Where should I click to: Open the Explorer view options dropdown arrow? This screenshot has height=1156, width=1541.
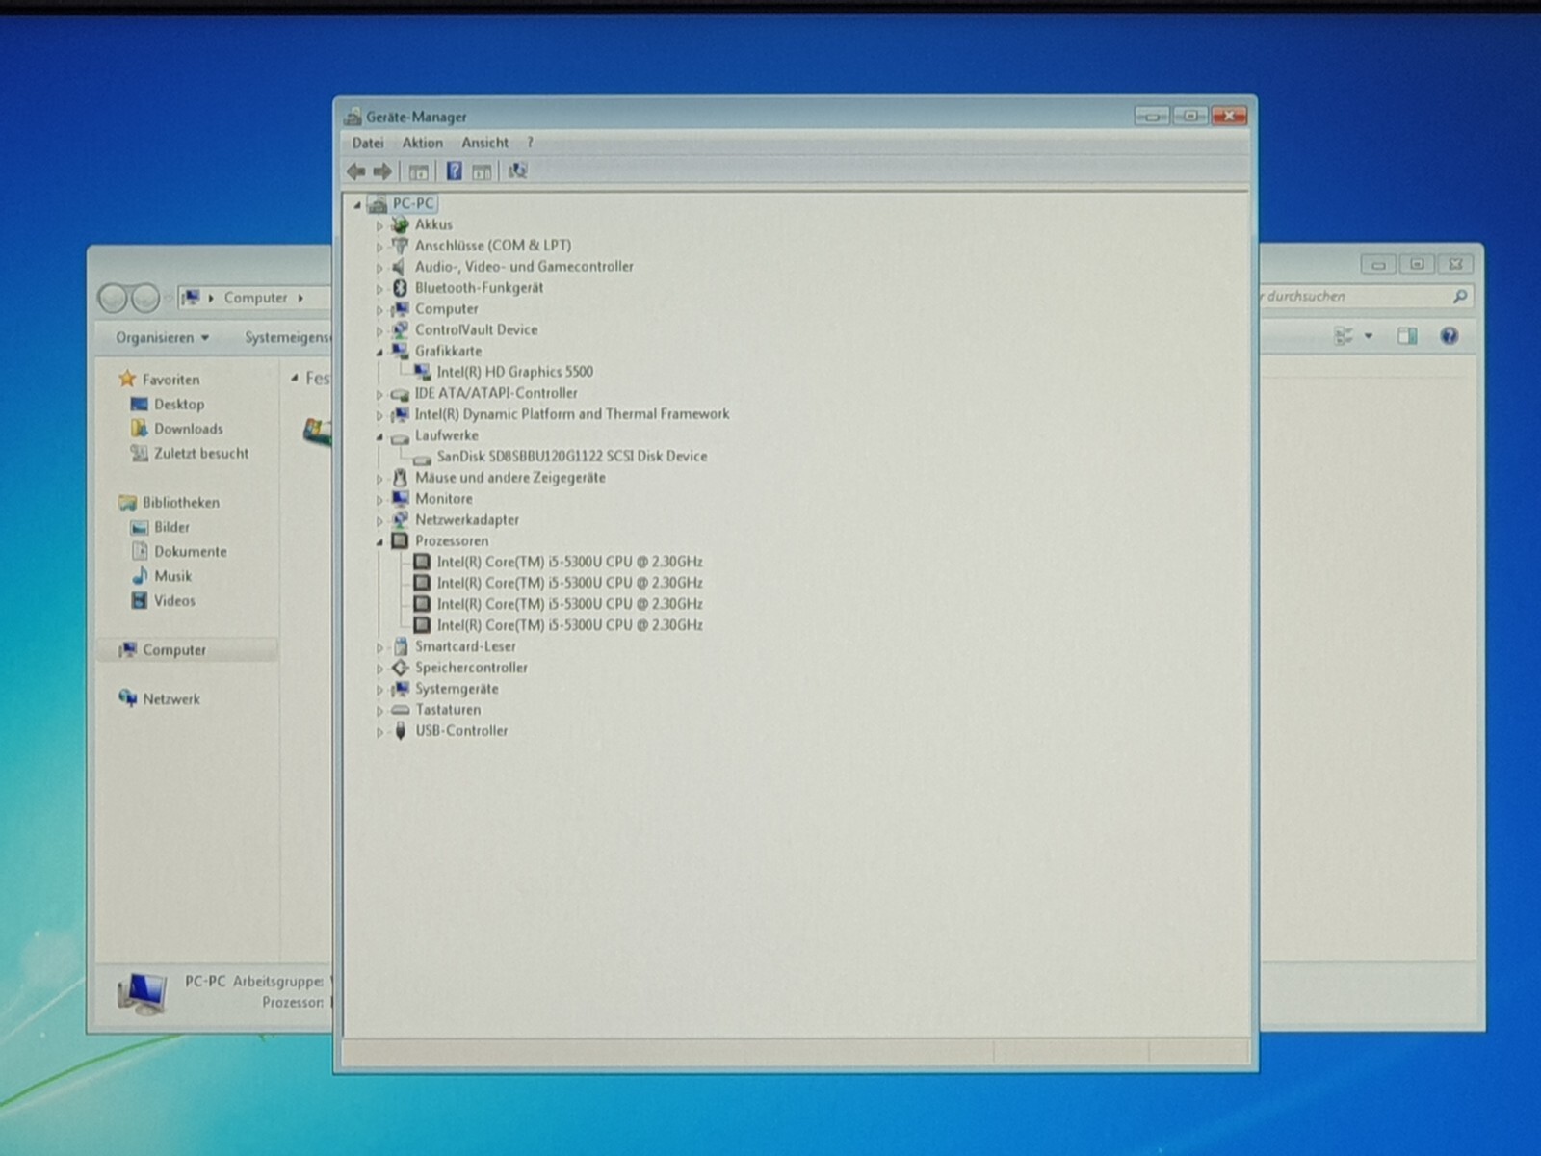[x=1369, y=336]
